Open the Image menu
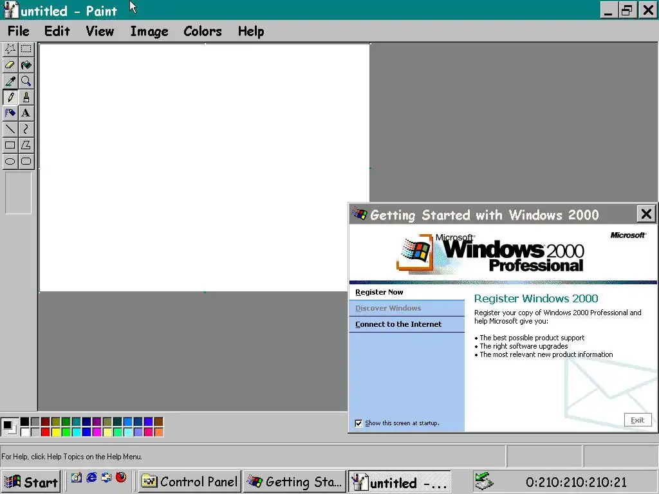Screen dimensions: 659x494 click(149, 31)
